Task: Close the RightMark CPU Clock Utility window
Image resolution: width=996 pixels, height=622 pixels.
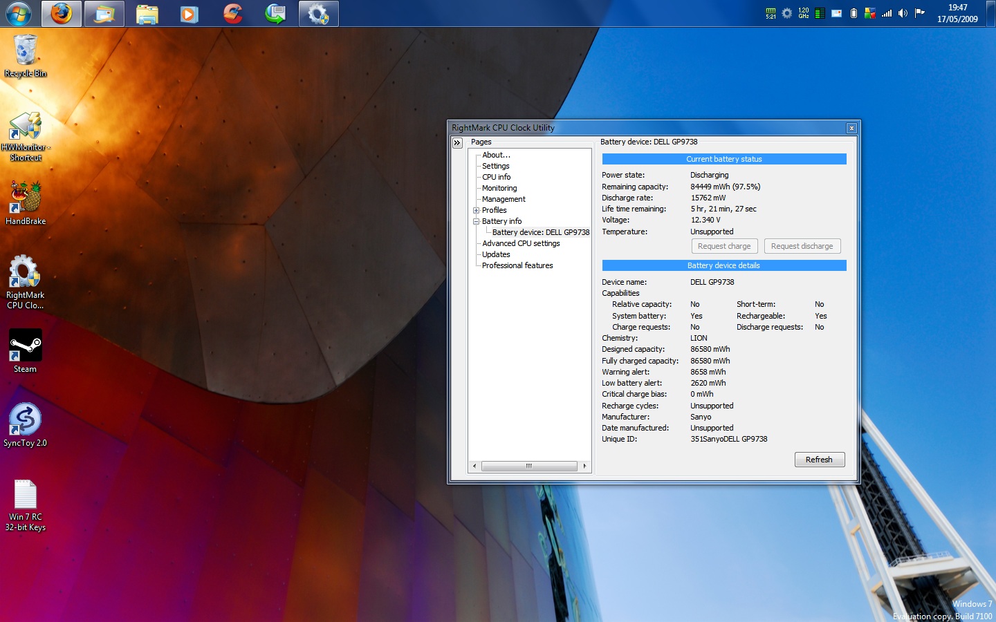Action: (x=851, y=128)
